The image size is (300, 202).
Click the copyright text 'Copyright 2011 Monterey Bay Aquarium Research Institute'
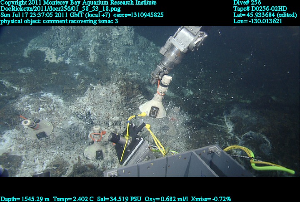coord(78,2)
